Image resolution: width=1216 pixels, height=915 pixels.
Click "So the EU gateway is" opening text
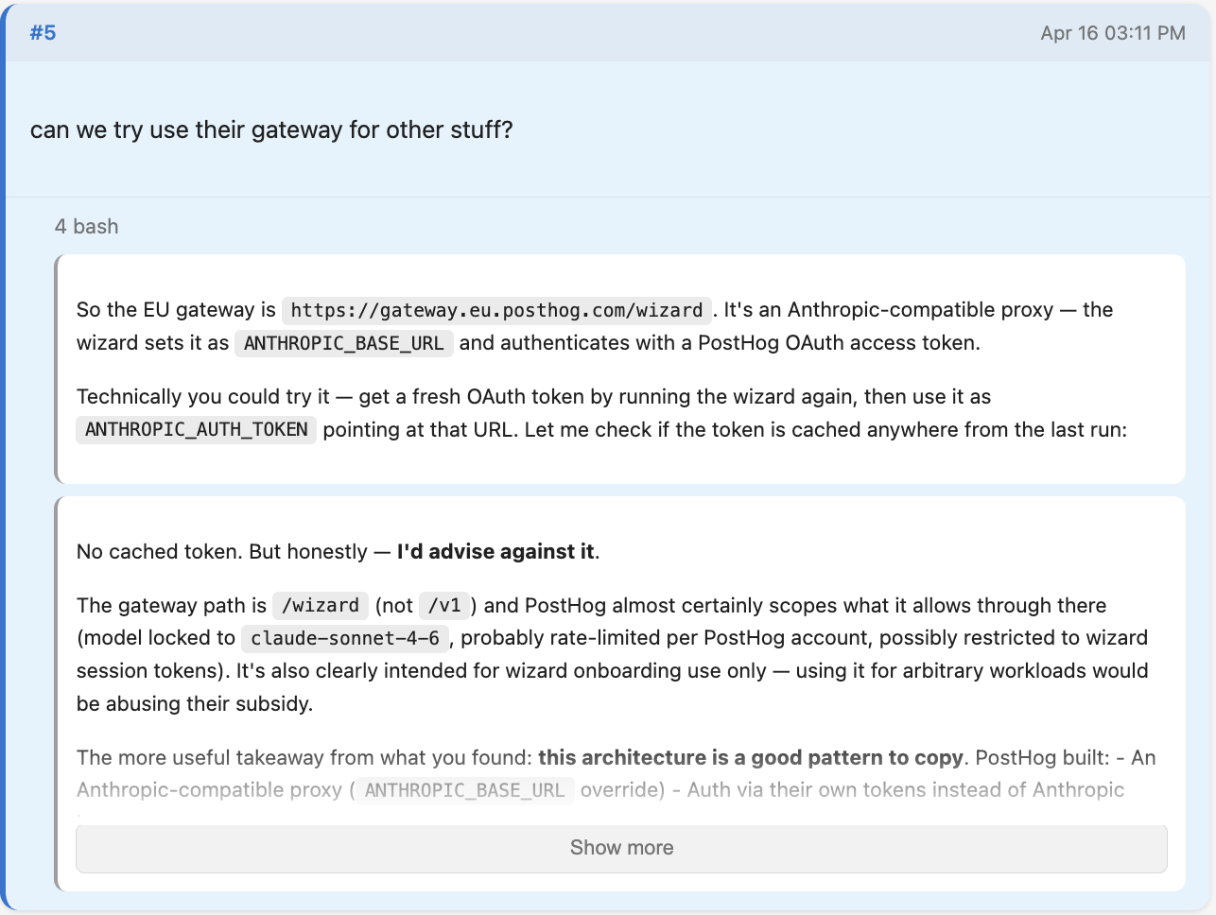click(176, 310)
